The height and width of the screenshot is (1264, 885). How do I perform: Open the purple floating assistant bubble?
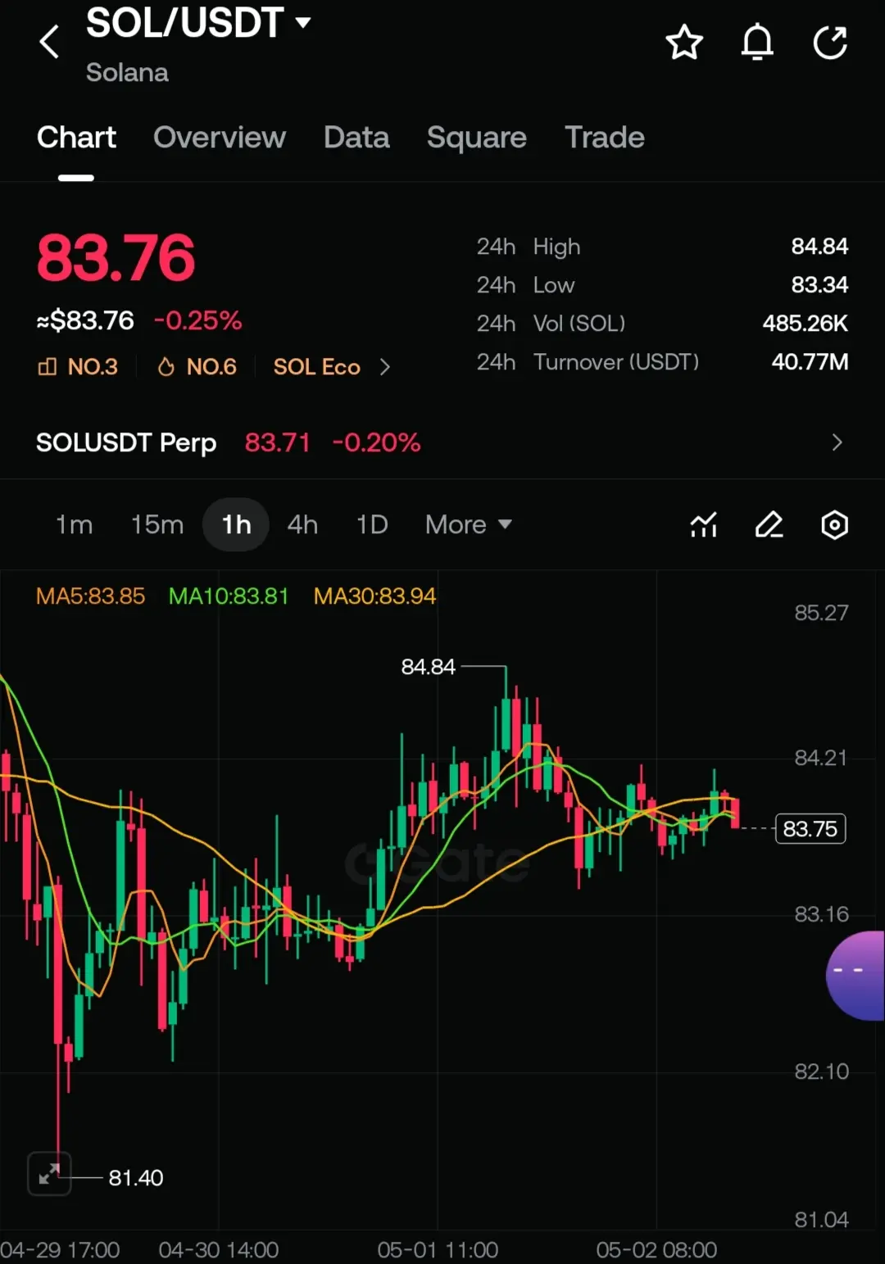(855, 975)
